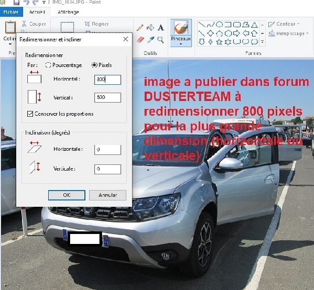Select the down arrow shape

click(201, 42)
